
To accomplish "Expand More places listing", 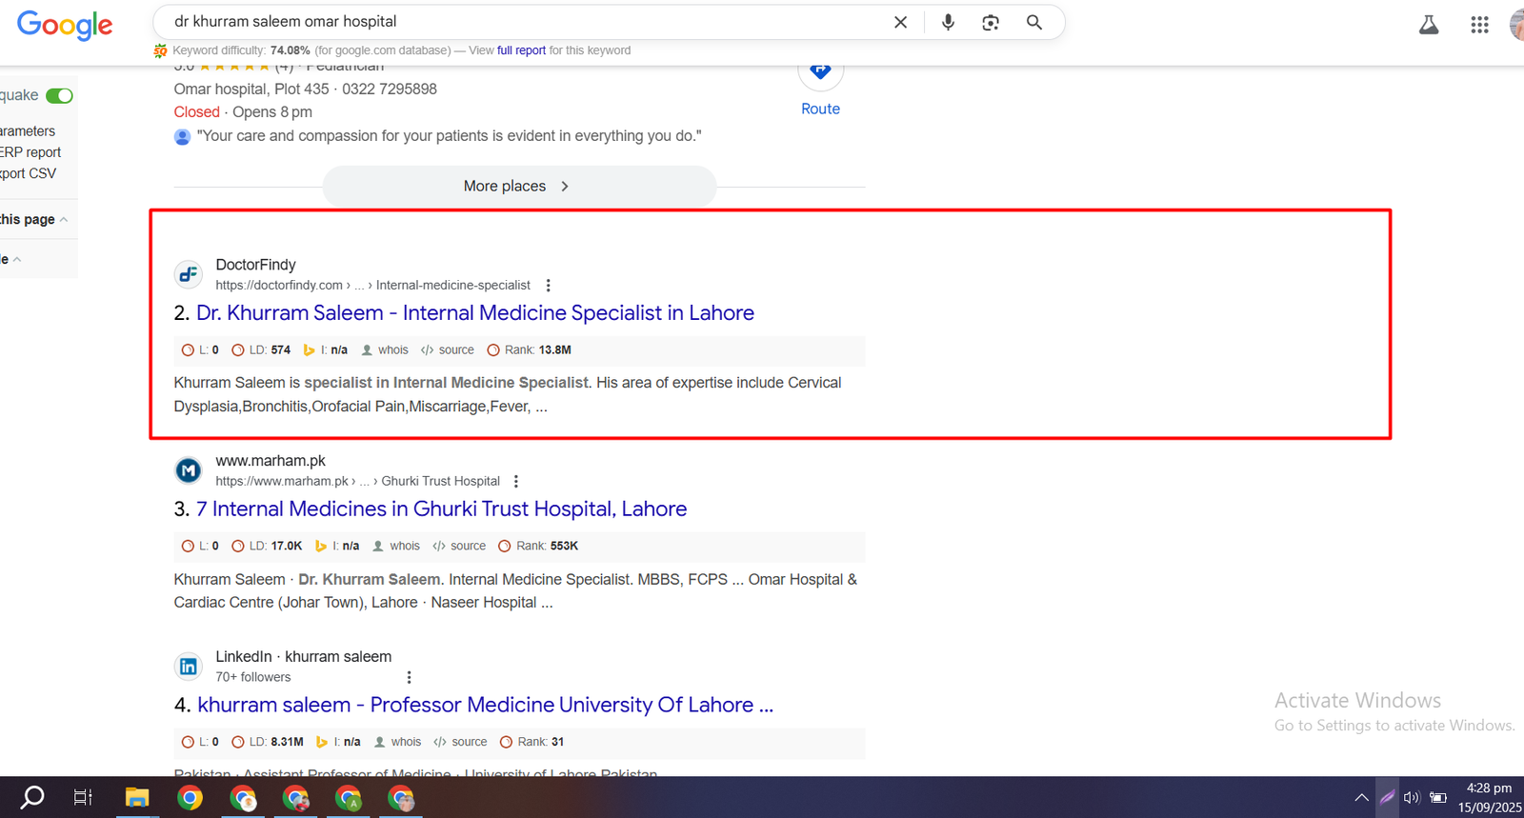I will [519, 187].
